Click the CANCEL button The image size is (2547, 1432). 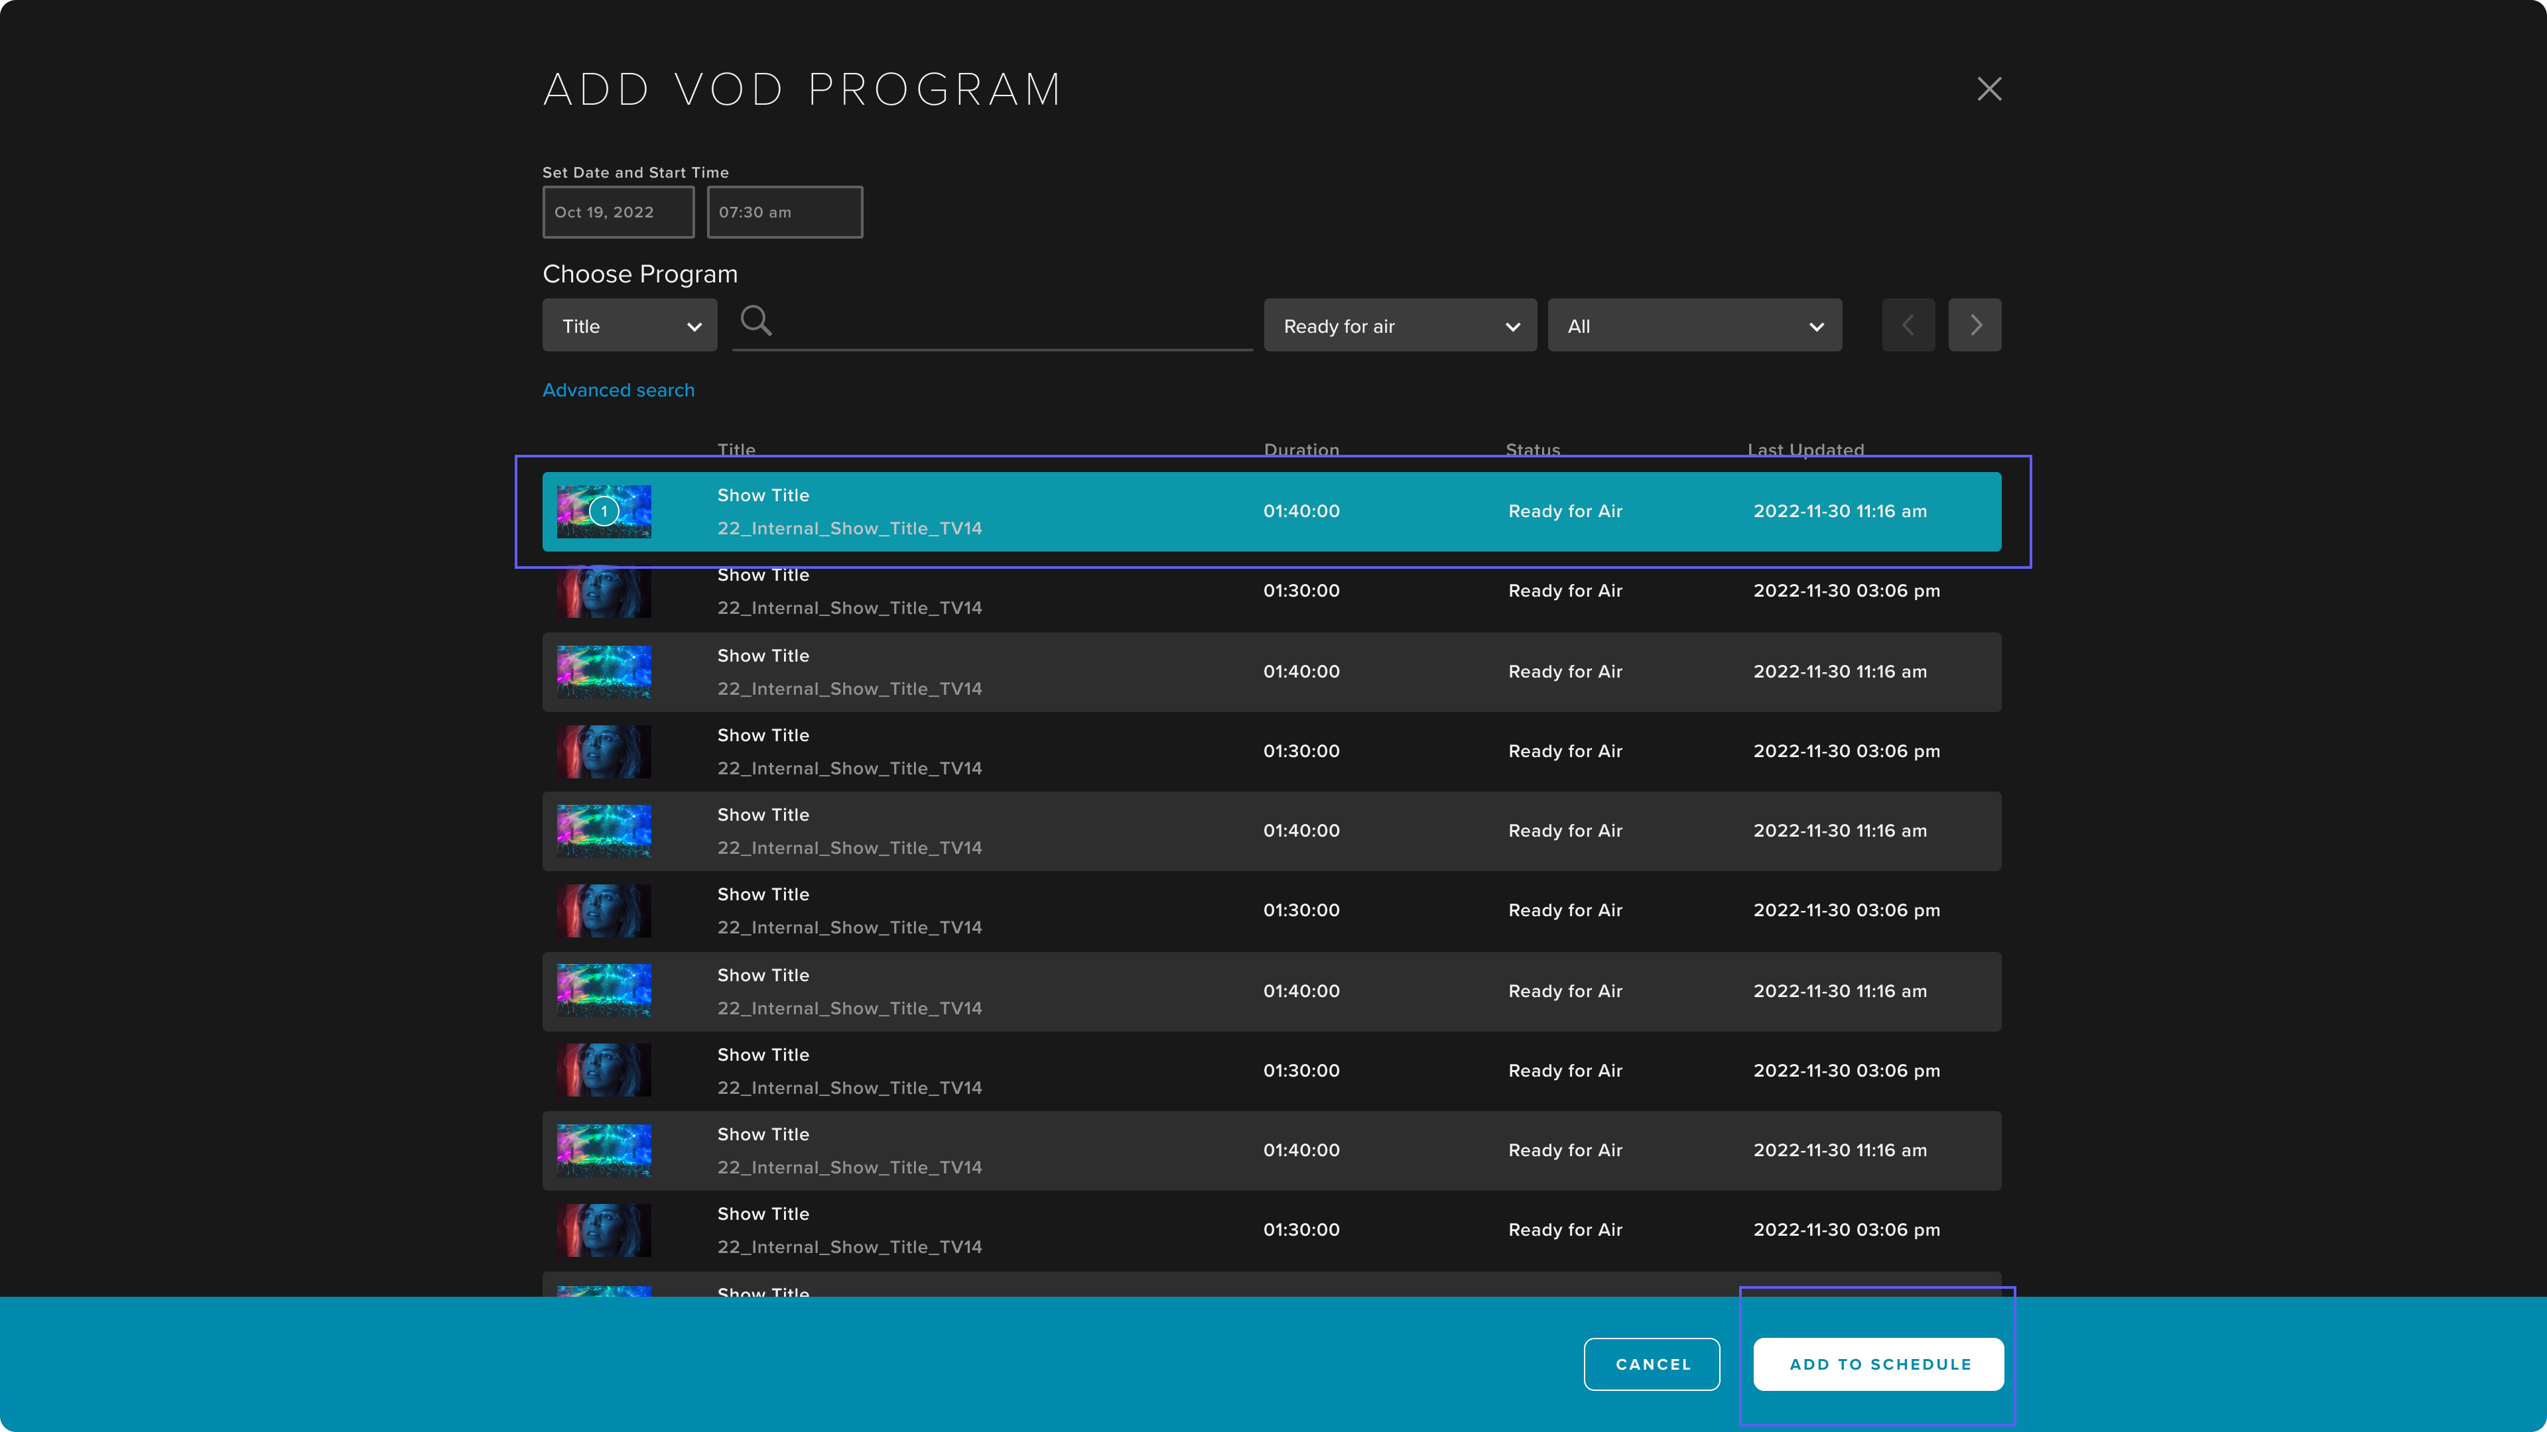tap(1652, 1364)
